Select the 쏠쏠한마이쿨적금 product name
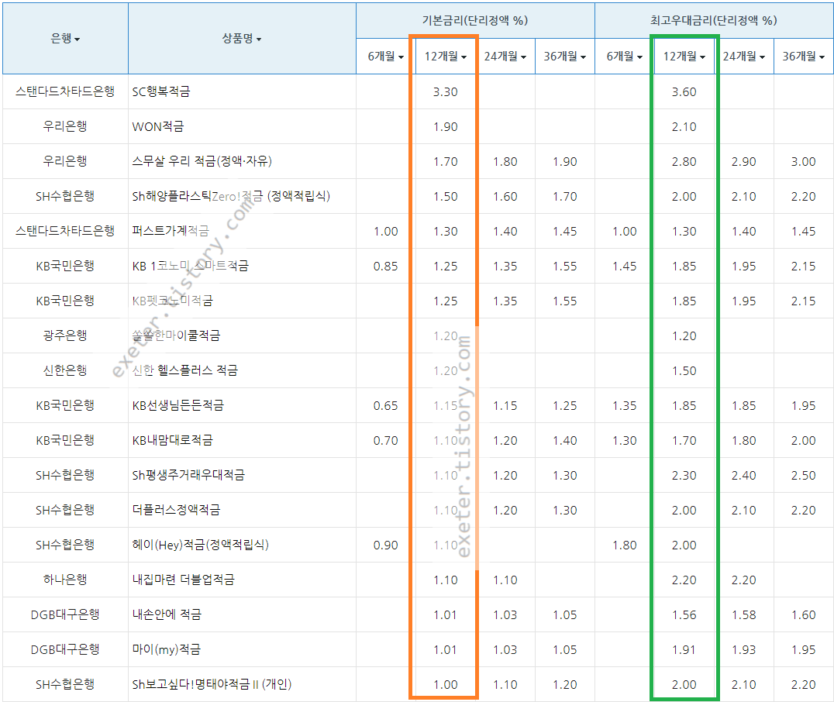The width and height of the screenshot is (834, 702). [176, 336]
